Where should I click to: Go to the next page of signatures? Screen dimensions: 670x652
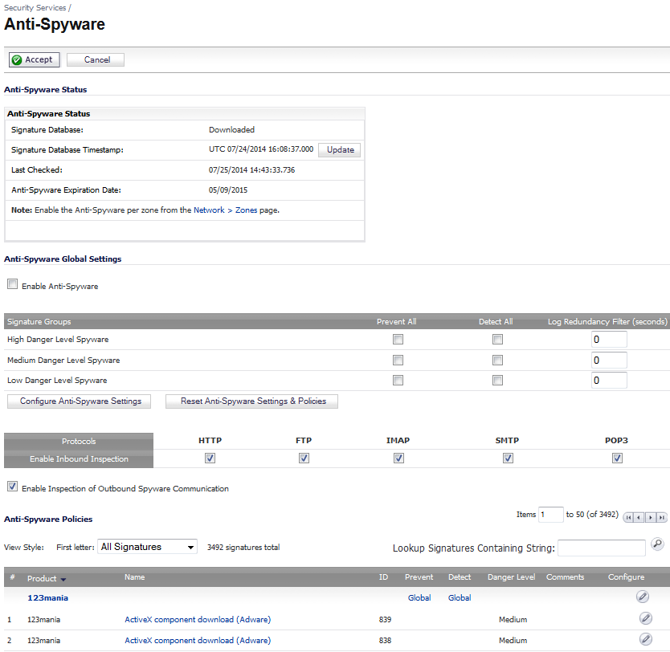pos(651,517)
